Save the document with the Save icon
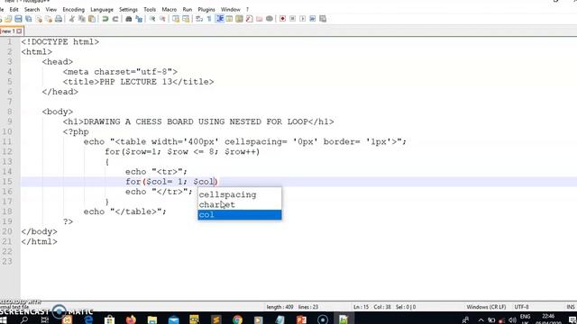Screen dimensions: 577x324 coord(18,19)
